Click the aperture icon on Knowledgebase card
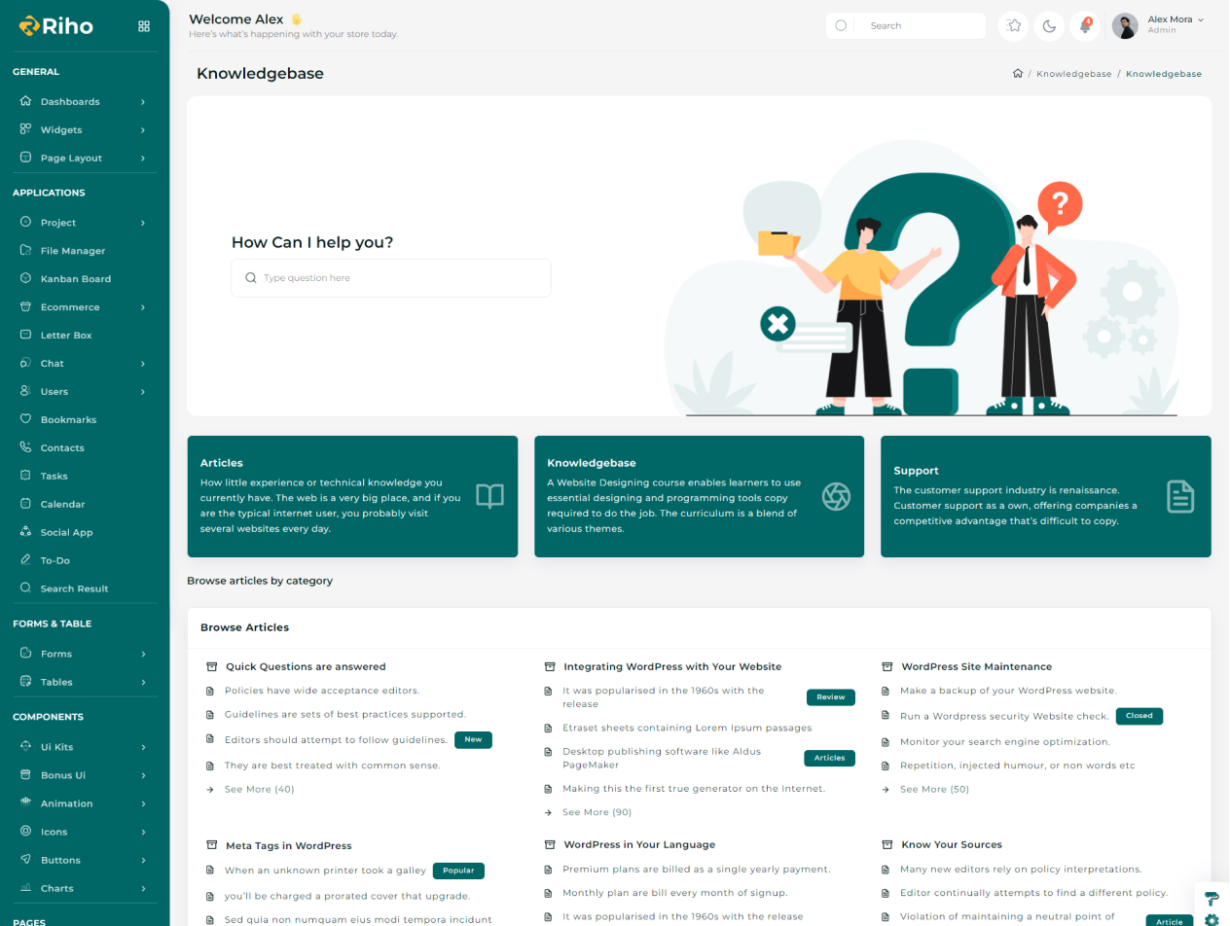Screen dimensions: 1230x926 836,496
